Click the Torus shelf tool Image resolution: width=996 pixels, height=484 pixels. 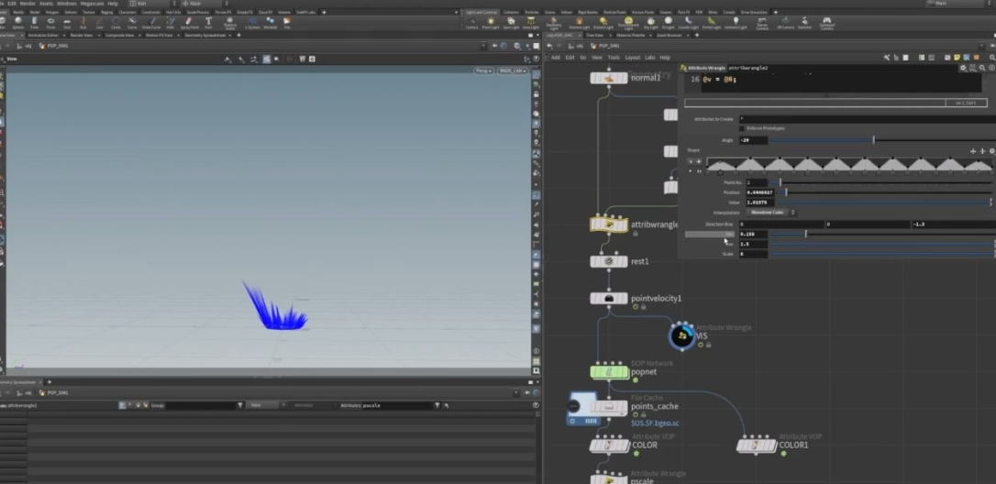52,22
